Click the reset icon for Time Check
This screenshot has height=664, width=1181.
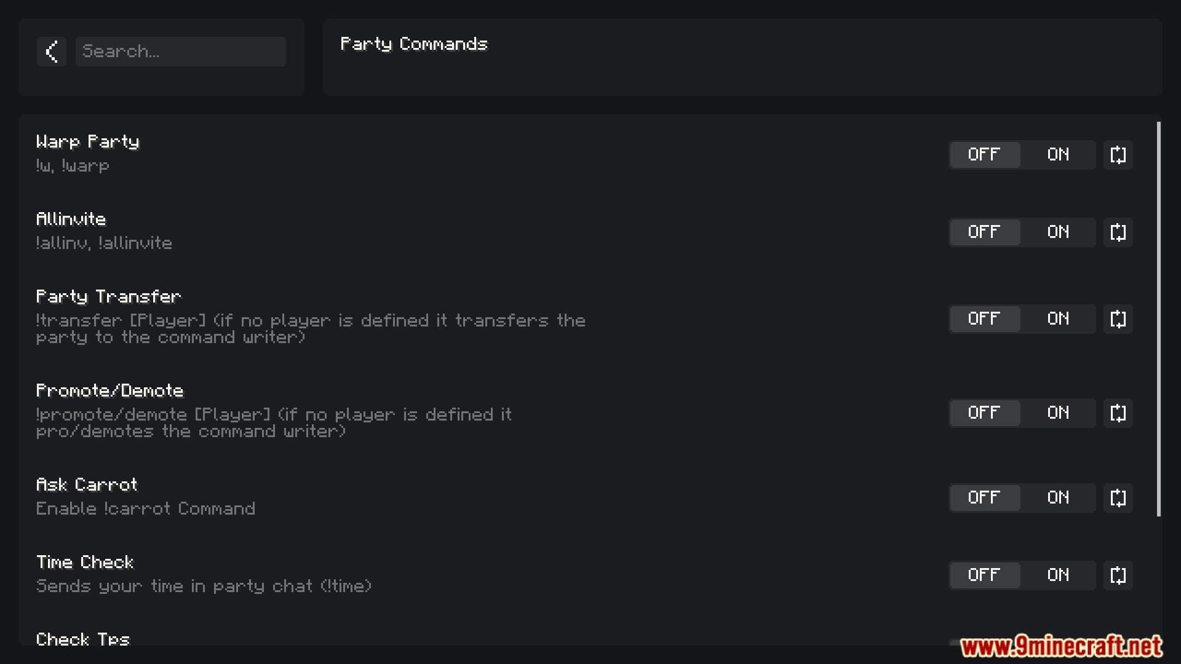click(1118, 575)
